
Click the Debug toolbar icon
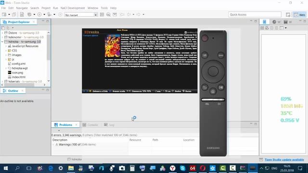pyautogui.click(x=29, y=14)
